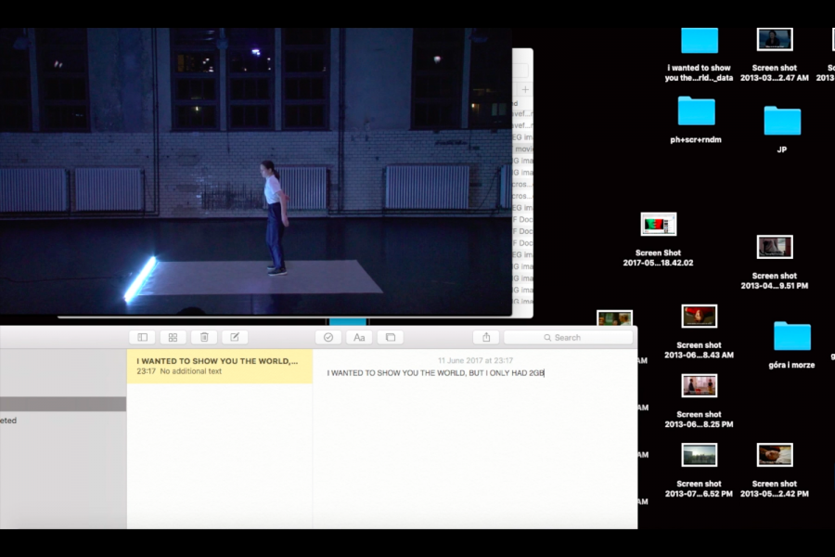
Task: Create a new note with compose icon
Action: point(235,338)
